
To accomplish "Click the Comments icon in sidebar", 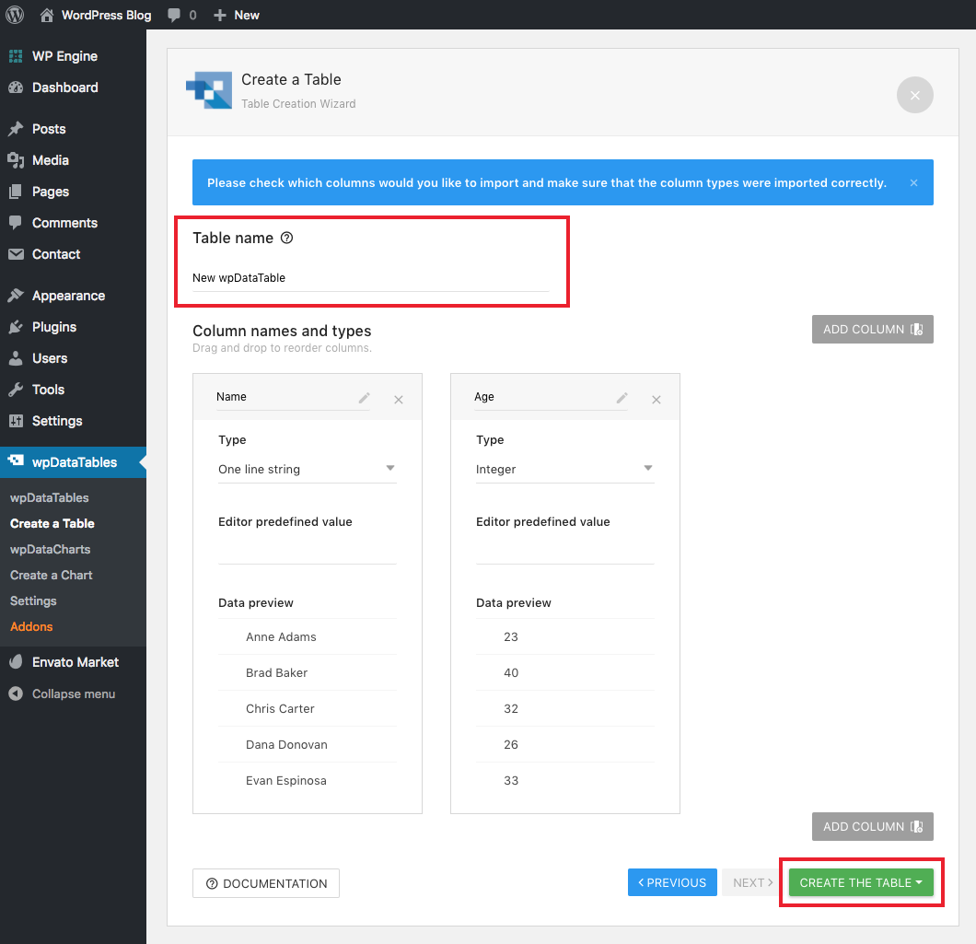I will point(16,222).
